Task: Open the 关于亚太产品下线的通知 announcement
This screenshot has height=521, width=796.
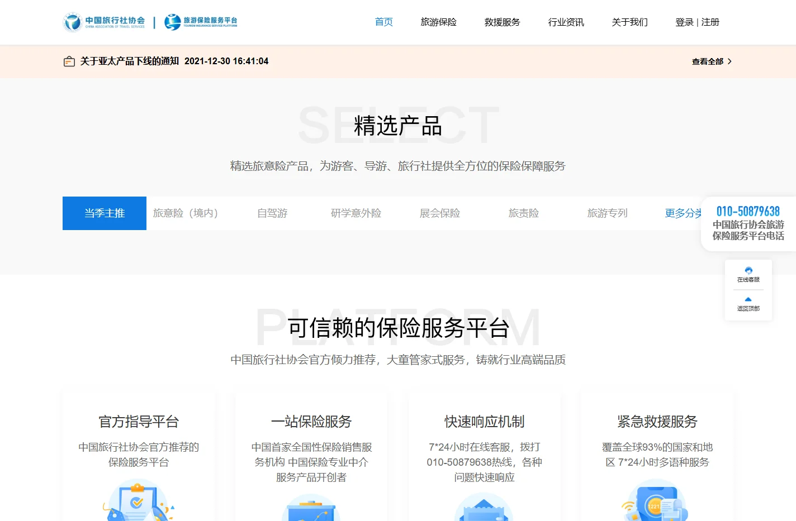Action: point(129,61)
